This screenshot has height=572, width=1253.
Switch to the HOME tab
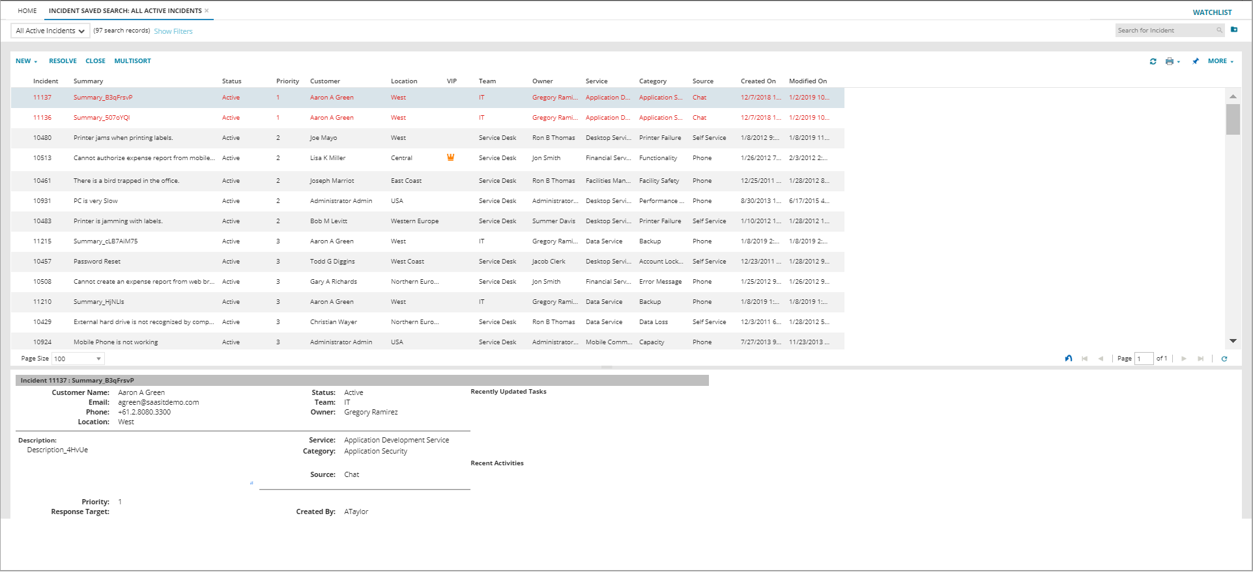(x=27, y=10)
